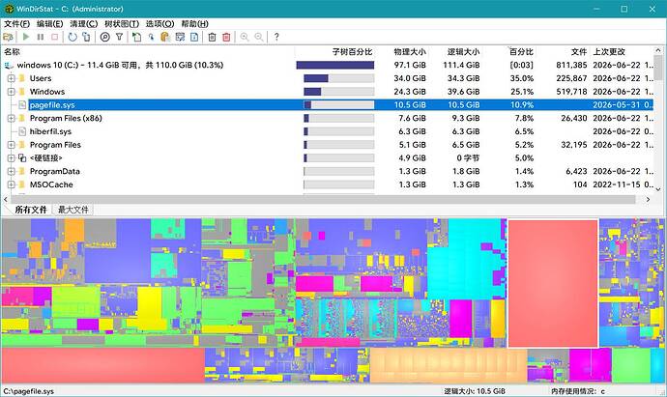Open the 帮助(H) menu
The image size is (667, 397).
tap(194, 24)
